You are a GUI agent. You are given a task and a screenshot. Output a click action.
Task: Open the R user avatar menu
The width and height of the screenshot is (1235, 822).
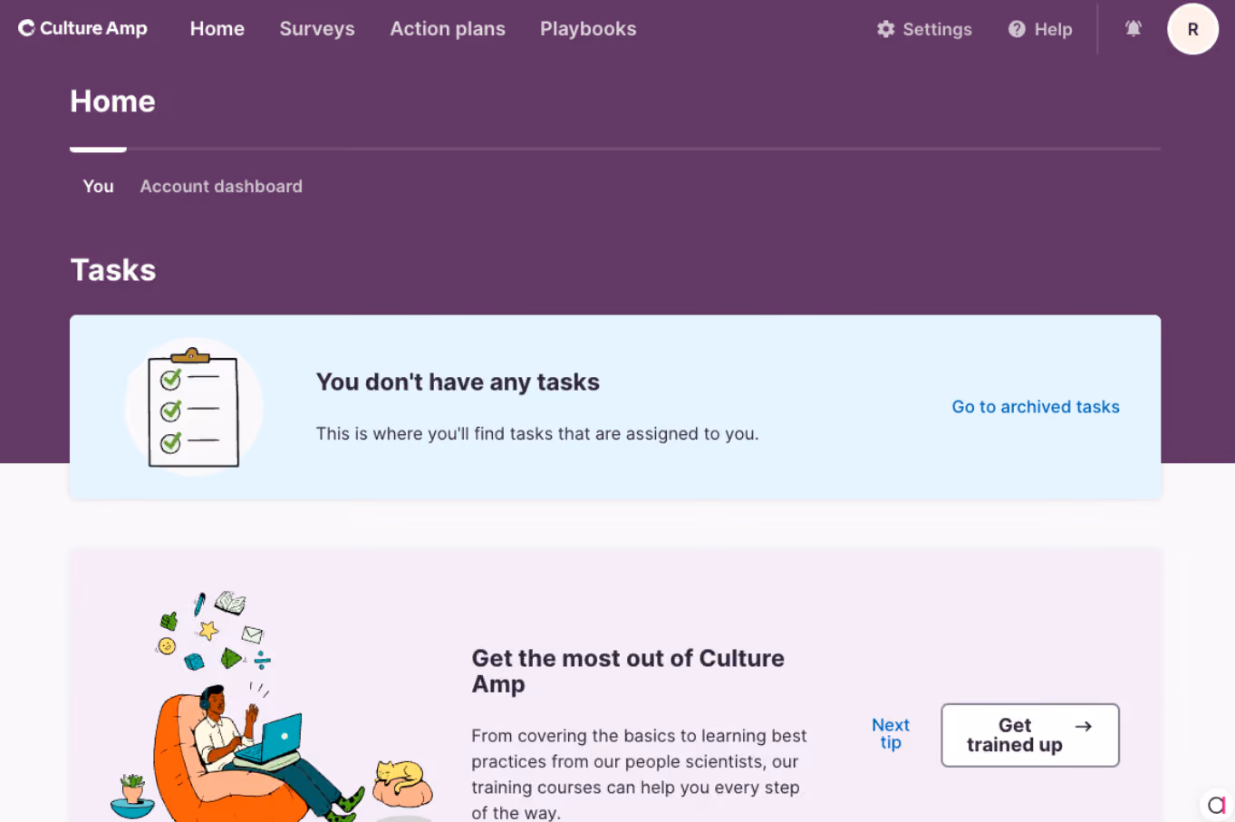click(1192, 29)
